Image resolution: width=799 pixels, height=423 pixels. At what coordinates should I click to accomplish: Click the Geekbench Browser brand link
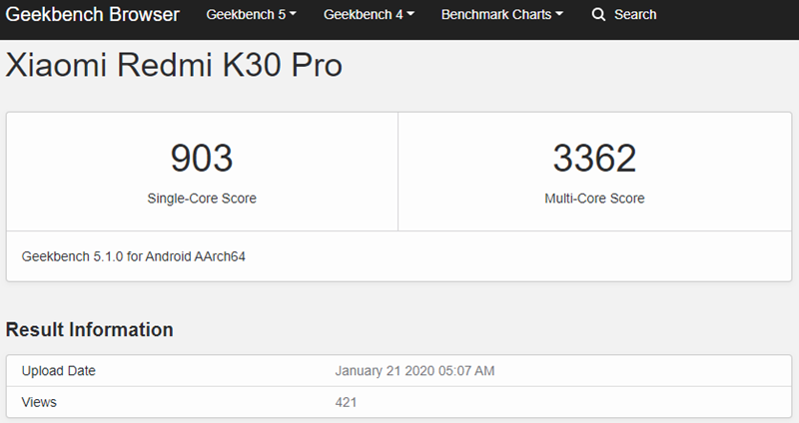point(93,15)
